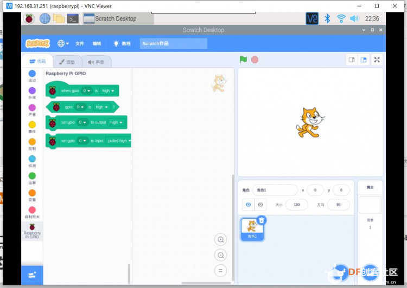
Task: Click the clock showing 22:36
Action: point(372,18)
